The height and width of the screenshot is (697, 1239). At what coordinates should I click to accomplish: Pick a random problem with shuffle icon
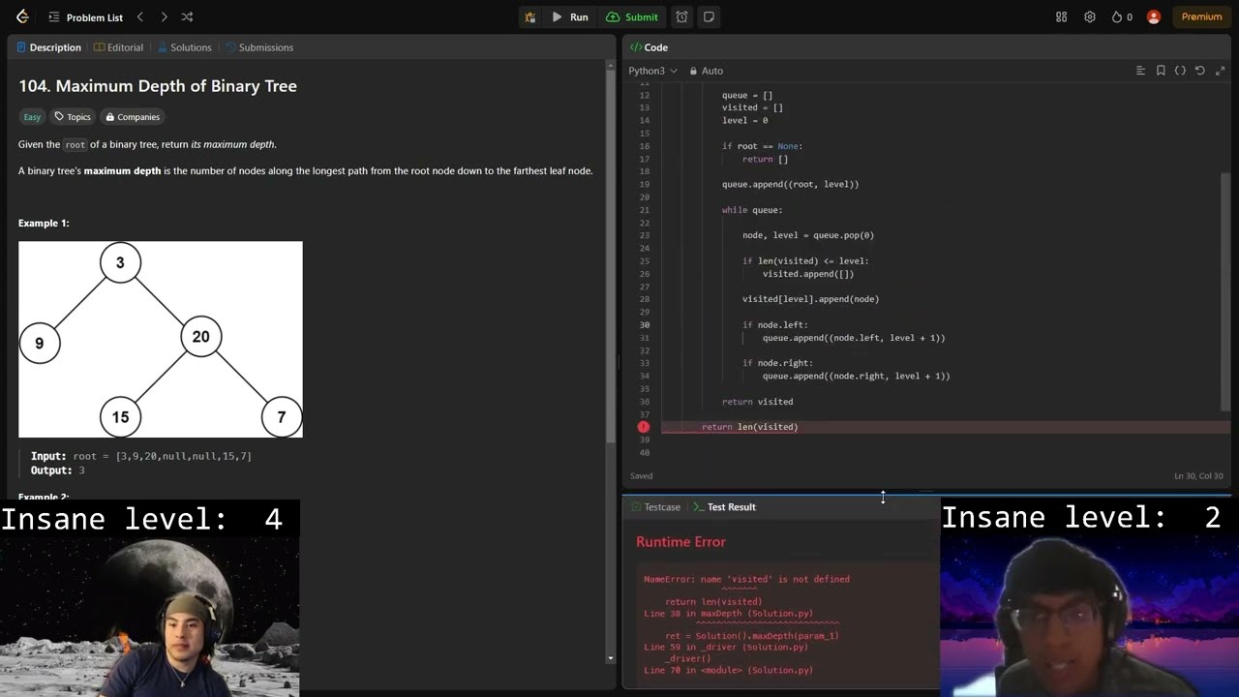click(x=187, y=16)
